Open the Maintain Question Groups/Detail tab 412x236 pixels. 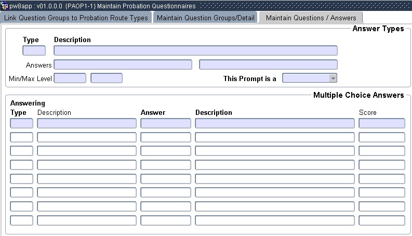[x=205, y=18]
